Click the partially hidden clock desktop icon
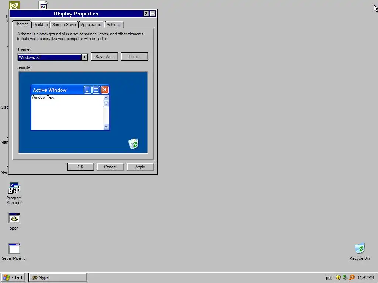 coord(14,6)
